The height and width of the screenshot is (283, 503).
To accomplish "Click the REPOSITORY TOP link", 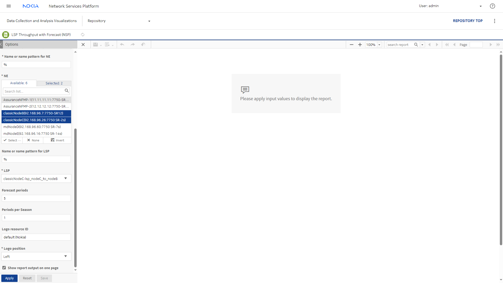I will 468,21.
